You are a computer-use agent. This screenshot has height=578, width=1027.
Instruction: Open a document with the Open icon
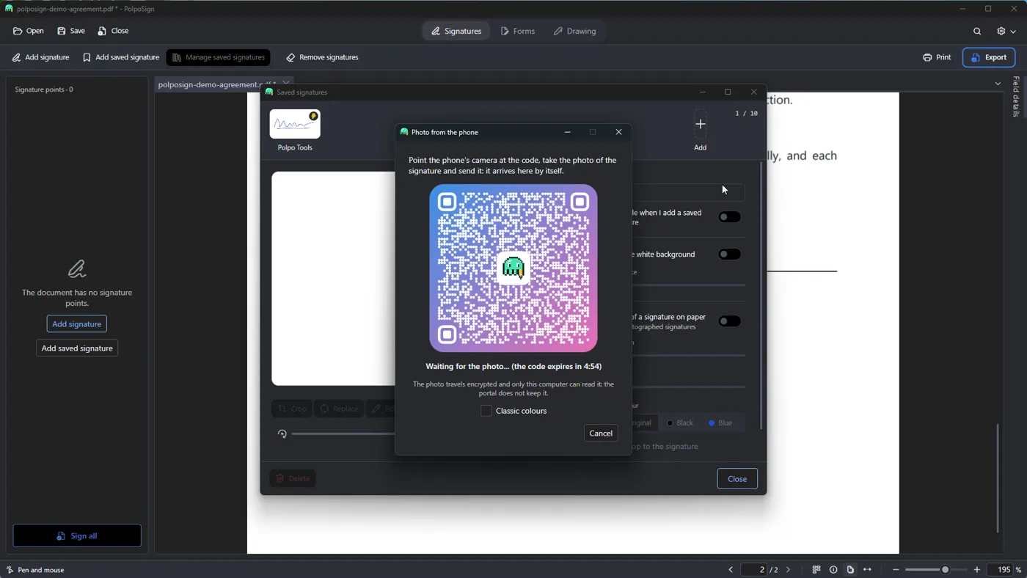[29, 31]
